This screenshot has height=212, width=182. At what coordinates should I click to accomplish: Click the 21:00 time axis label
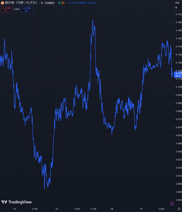[93, 209]
